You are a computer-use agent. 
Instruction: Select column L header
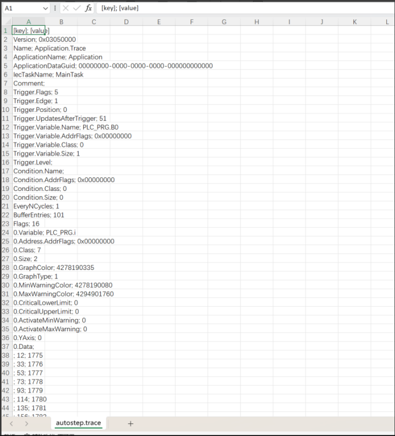point(387,22)
